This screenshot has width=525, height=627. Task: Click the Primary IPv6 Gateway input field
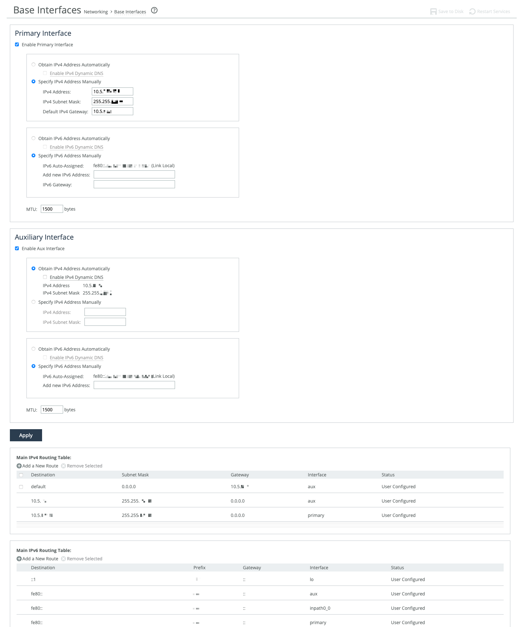[x=134, y=184]
